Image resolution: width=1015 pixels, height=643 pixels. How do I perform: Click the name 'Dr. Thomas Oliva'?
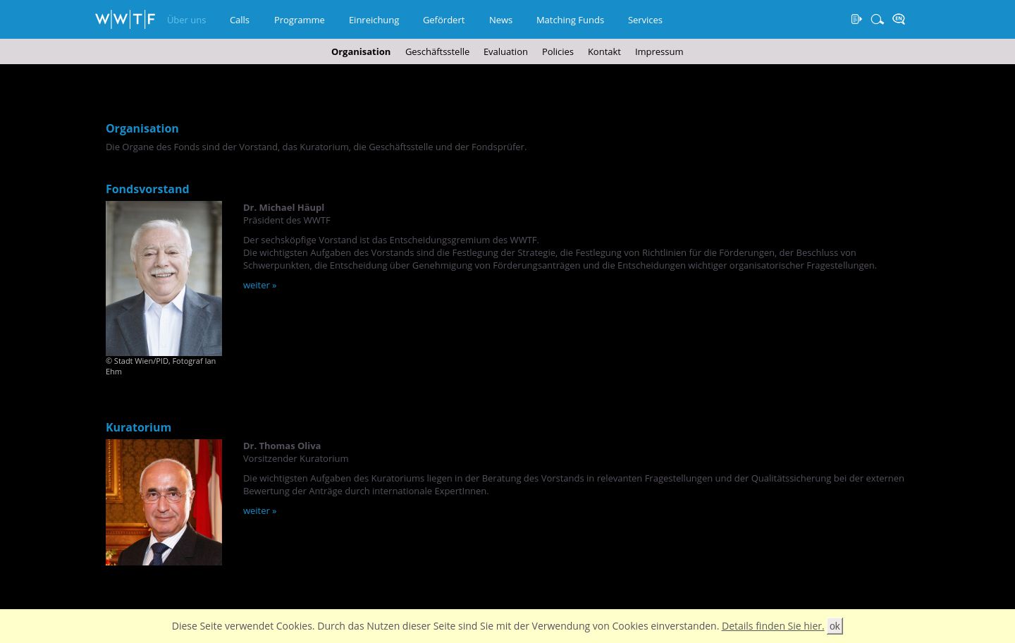click(282, 446)
